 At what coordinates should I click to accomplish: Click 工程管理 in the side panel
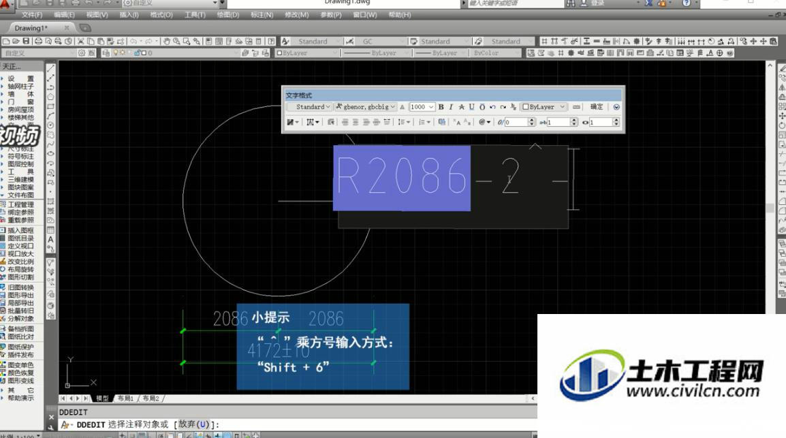(x=20, y=204)
